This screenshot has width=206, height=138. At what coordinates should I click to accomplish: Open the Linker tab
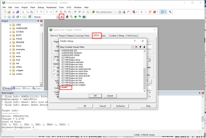113,36
